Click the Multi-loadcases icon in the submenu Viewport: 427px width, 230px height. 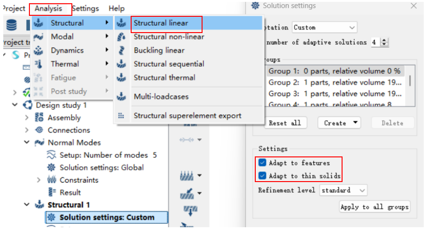[121, 96]
